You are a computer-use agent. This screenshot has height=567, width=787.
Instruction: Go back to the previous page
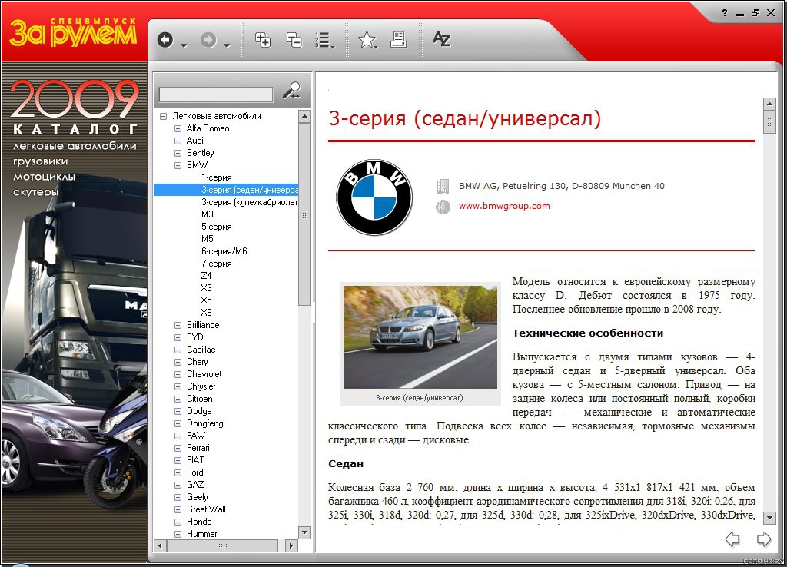(165, 40)
